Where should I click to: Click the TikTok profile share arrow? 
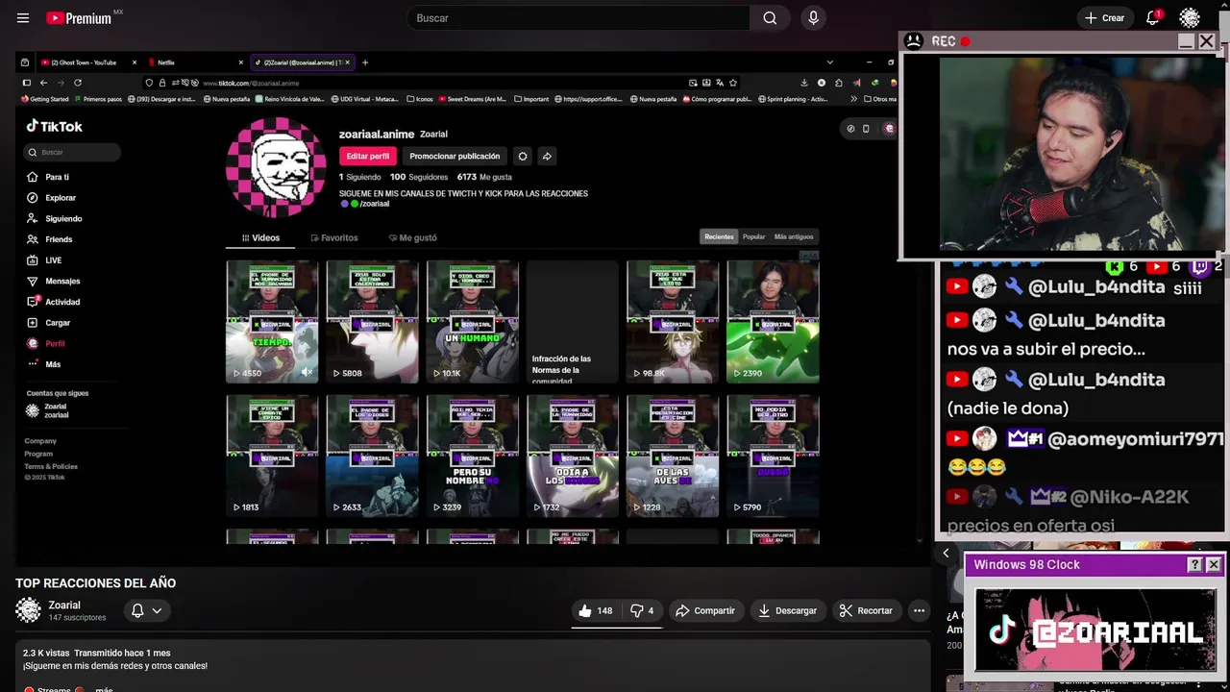(547, 156)
